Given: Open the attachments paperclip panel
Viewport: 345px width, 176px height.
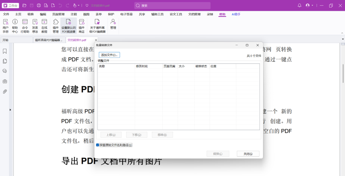Looking at the screenshot, I should [5, 91].
